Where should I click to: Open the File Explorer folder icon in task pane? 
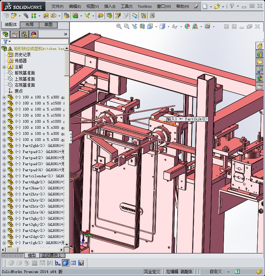pos(260,62)
